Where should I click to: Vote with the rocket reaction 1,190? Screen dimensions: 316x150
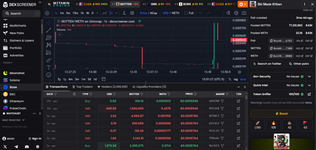point(258,125)
